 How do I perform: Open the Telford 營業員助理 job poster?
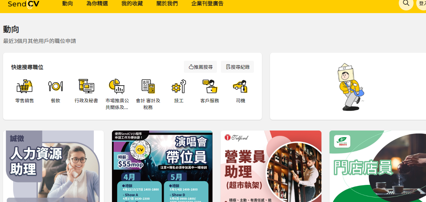(271, 166)
